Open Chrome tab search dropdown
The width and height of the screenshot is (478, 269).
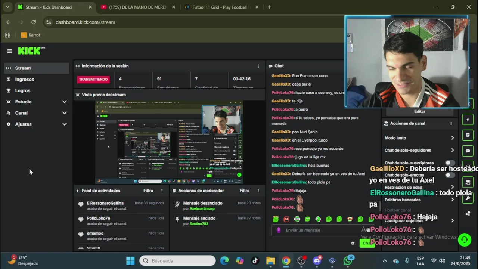pyautogui.click(x=7, y=7)
